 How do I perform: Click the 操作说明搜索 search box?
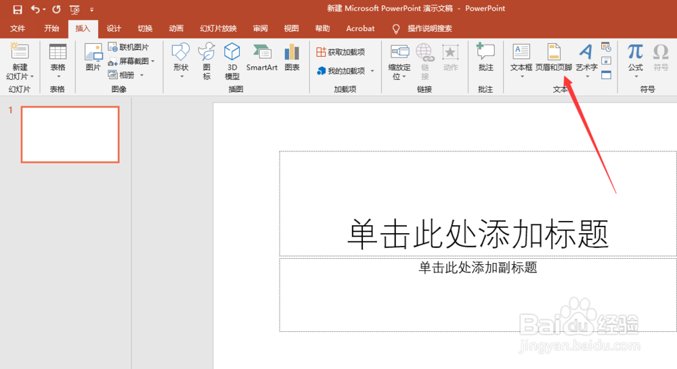[430, 28]
